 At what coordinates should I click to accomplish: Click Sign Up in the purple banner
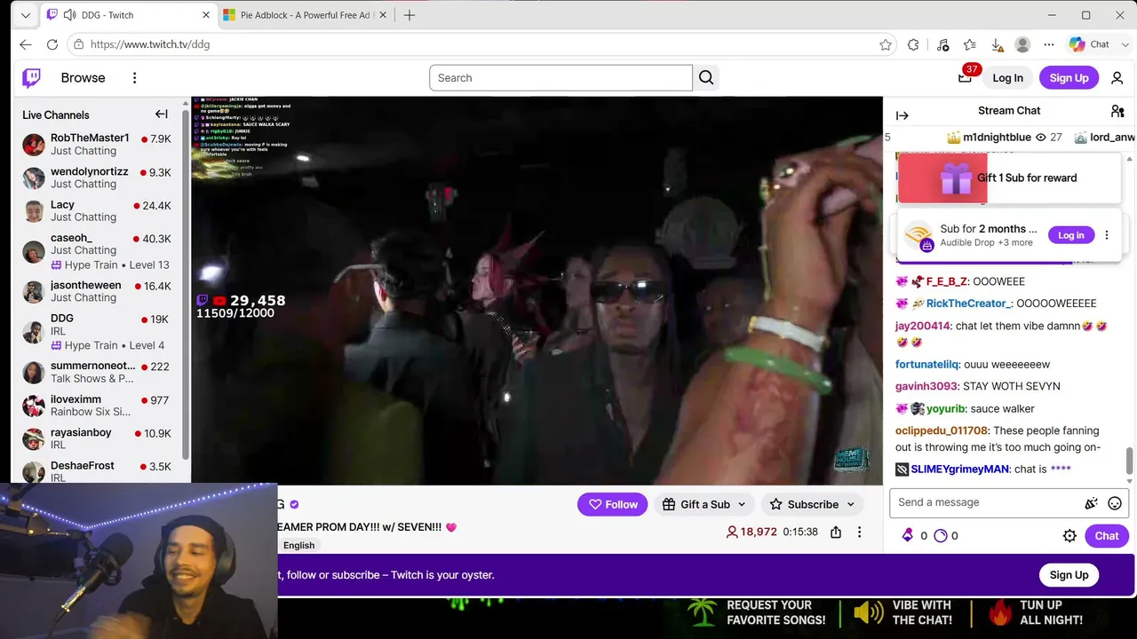point(1069,575)
